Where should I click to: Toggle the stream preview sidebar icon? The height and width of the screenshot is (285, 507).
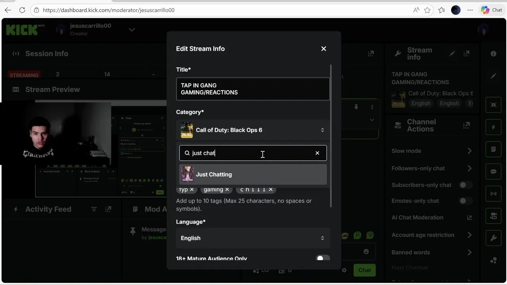[x=493, y=105]
